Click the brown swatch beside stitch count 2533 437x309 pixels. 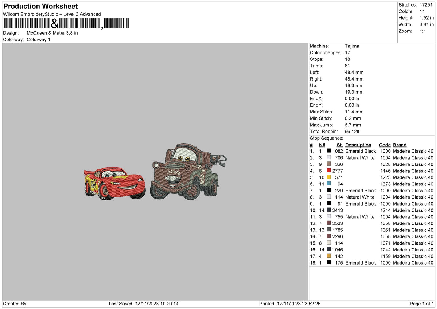tap(329, 223)
